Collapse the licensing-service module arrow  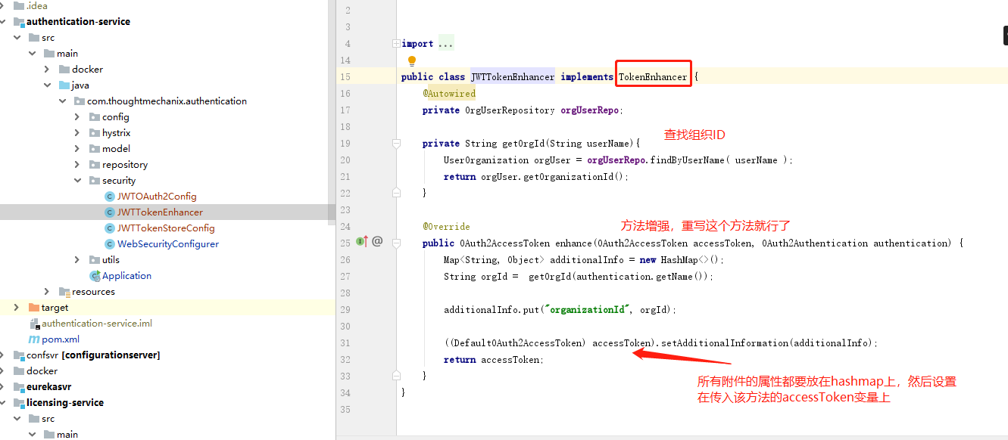click(3, 403)
